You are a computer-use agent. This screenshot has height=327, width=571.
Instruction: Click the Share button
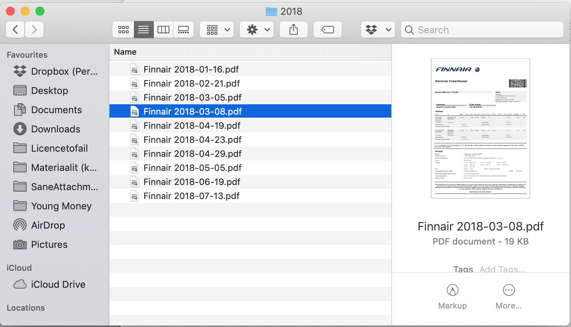pyautogui.click(x=294, y=30)
